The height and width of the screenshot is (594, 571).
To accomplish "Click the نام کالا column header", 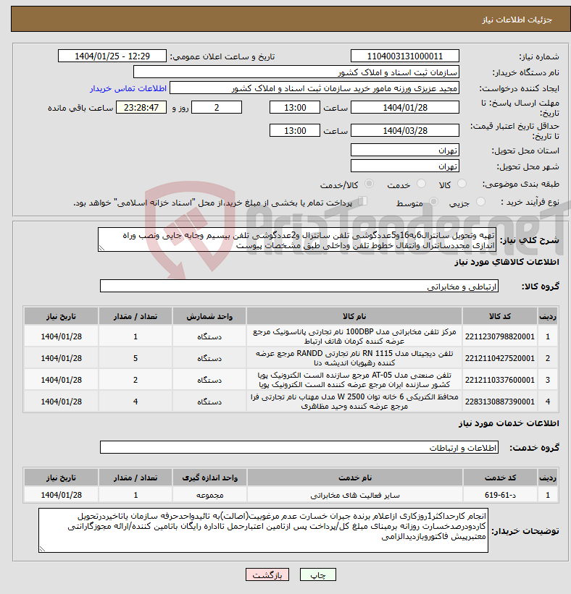I will 354,316.
